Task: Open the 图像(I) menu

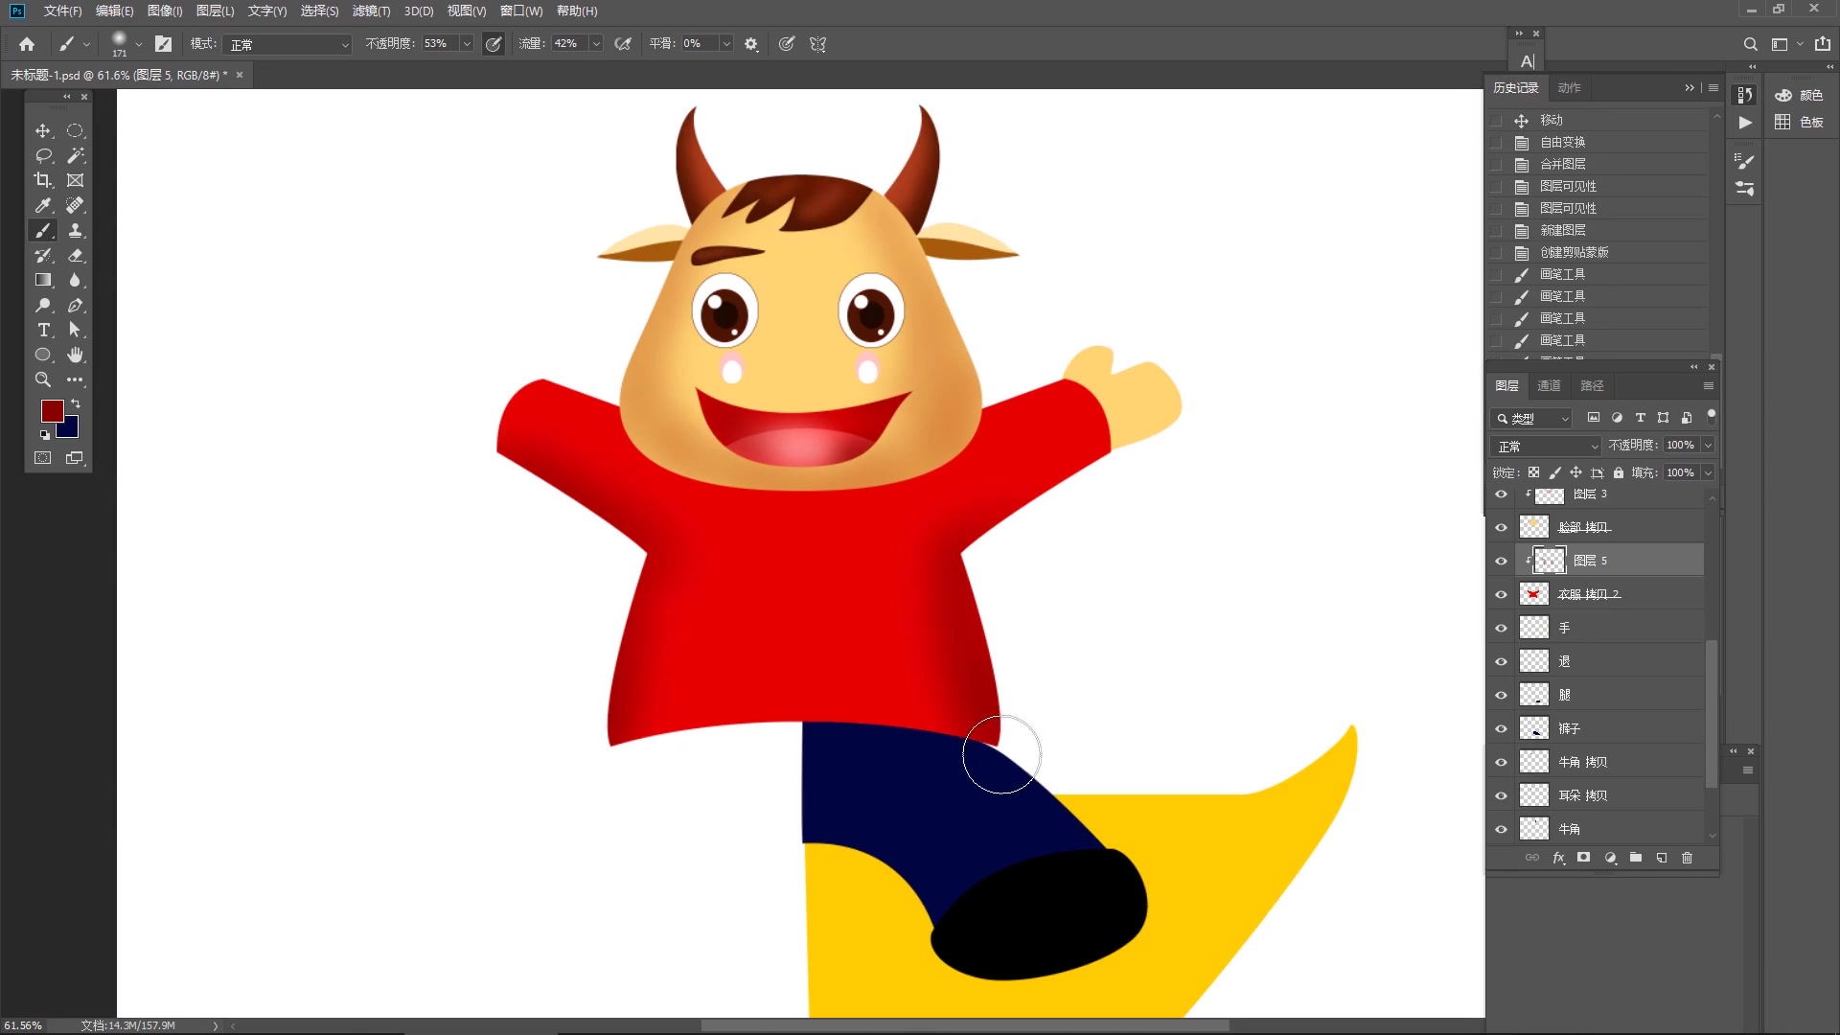Action: [165, 11]
